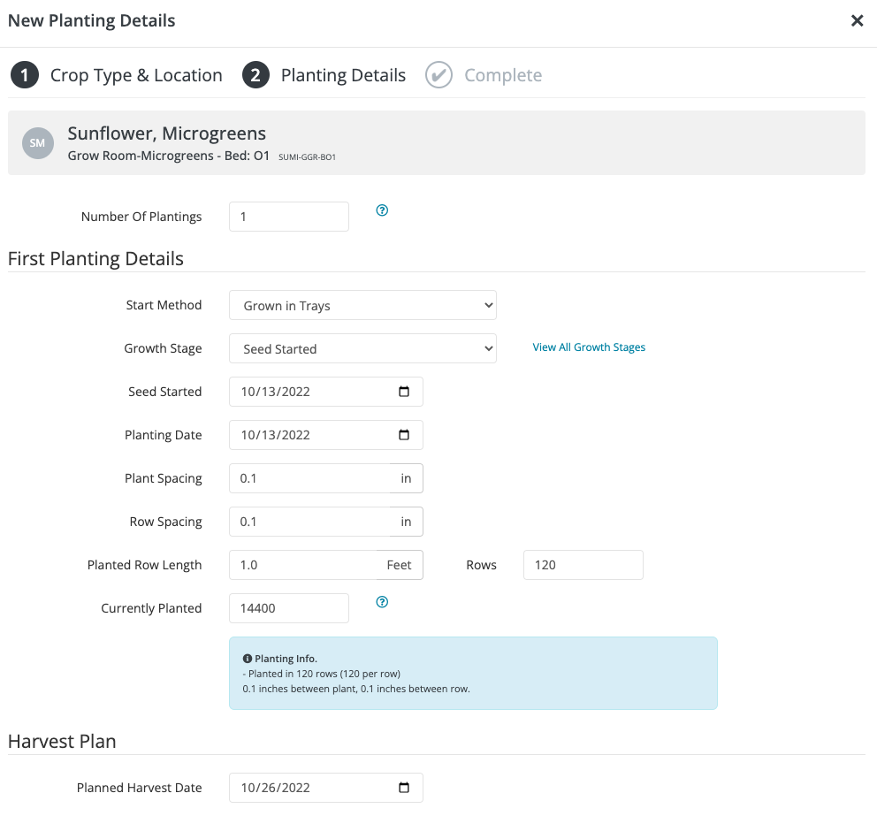877x816 pixels.
Task: Click the SM crop avatar icon
Action: [x=37, y=142]
